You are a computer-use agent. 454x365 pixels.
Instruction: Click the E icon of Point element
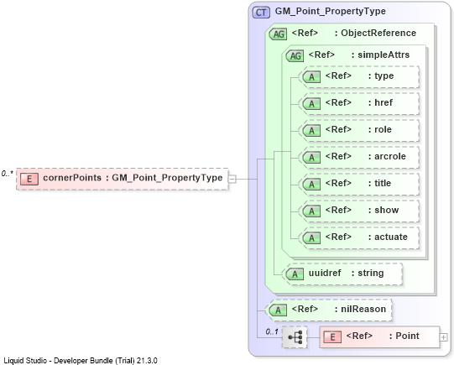coord(332,337)
